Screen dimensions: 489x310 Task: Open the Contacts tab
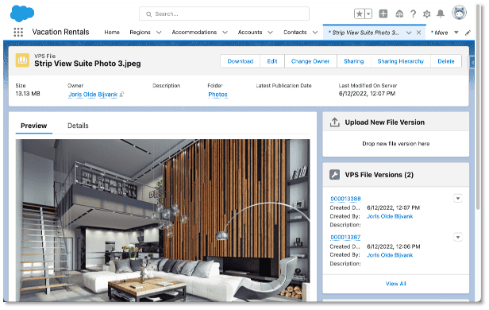tap(295, 32)
